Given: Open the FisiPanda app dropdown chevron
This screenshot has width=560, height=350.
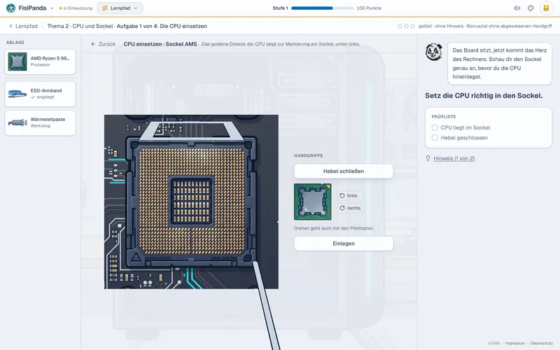Looking at the screenshot, I should pyautogui.click(x=52, y=8).
